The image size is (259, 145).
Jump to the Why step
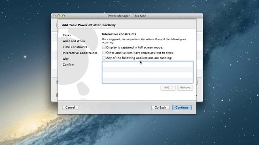pyautogui.click(x=66, y=59)
